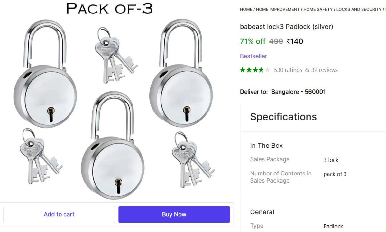
Task: Navigate to HOME SAFETY breadcrumb category
Action: click(x=318, y=9)
